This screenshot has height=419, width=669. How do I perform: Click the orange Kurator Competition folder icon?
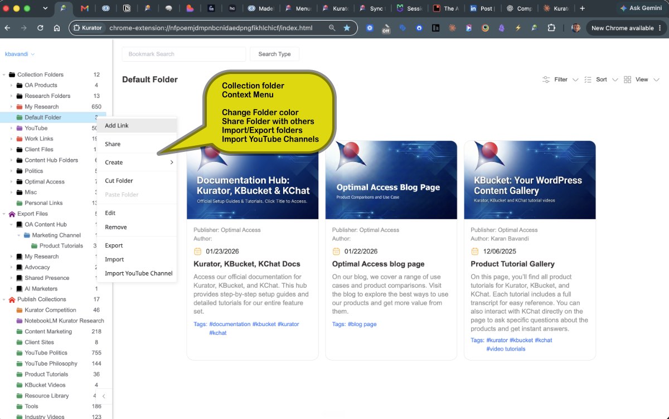pyautogui.click(x=20, y=310)
